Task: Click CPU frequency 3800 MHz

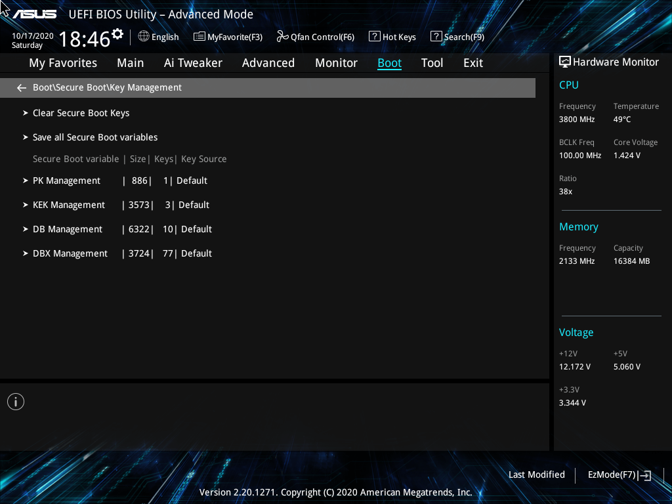Action: (577, 119)
